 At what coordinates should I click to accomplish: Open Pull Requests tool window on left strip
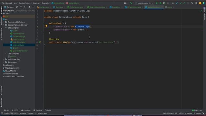1,34
